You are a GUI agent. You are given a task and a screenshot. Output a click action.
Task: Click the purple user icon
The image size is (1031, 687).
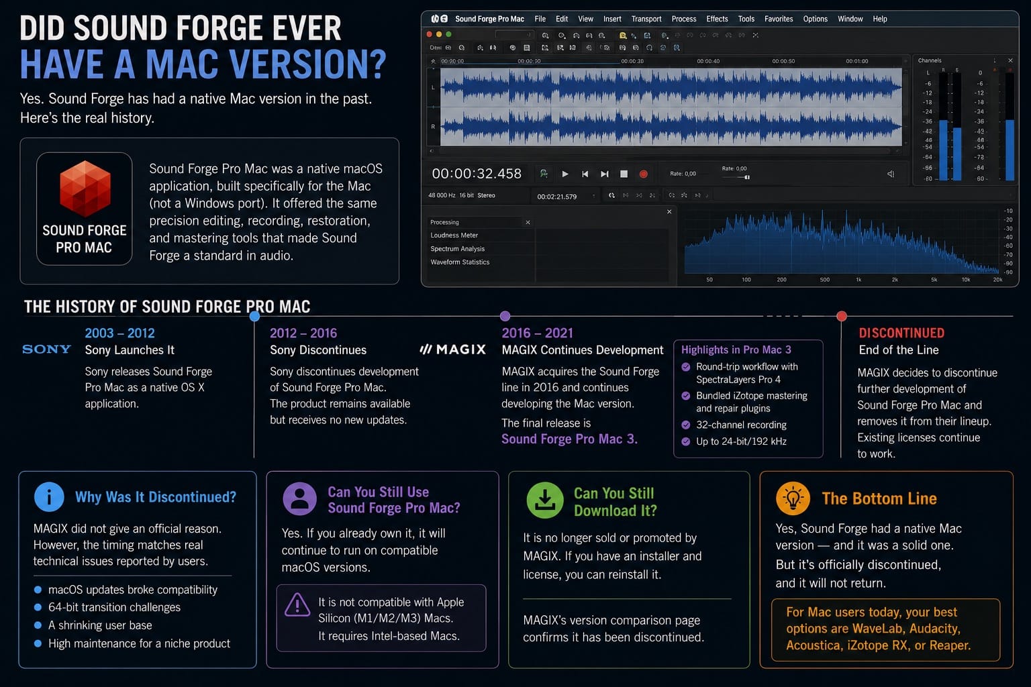pyautogui.click(x=299, y=499)
